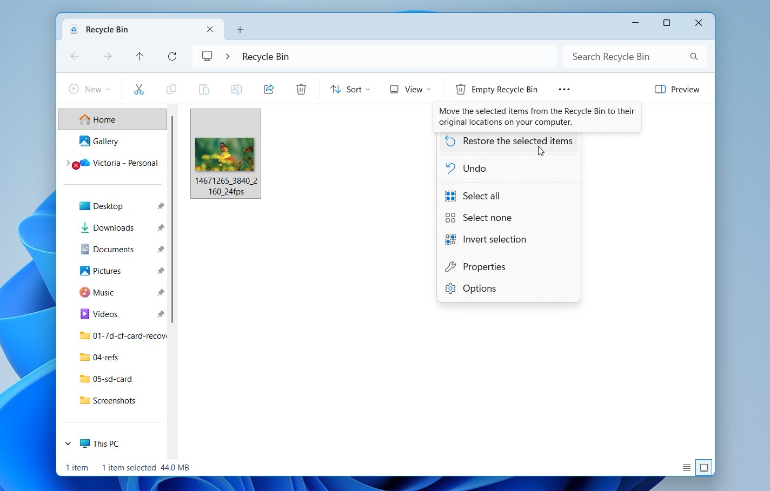Screen dimensions: 770x491
Task: Open Properties from the menu
Action: coord(509,267)
